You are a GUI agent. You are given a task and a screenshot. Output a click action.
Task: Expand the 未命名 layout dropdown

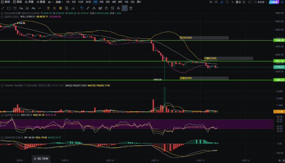tap(261, 2)
